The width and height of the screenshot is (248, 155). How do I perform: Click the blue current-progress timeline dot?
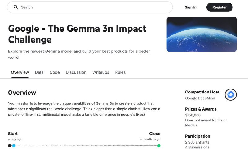(x=14, y=146)
